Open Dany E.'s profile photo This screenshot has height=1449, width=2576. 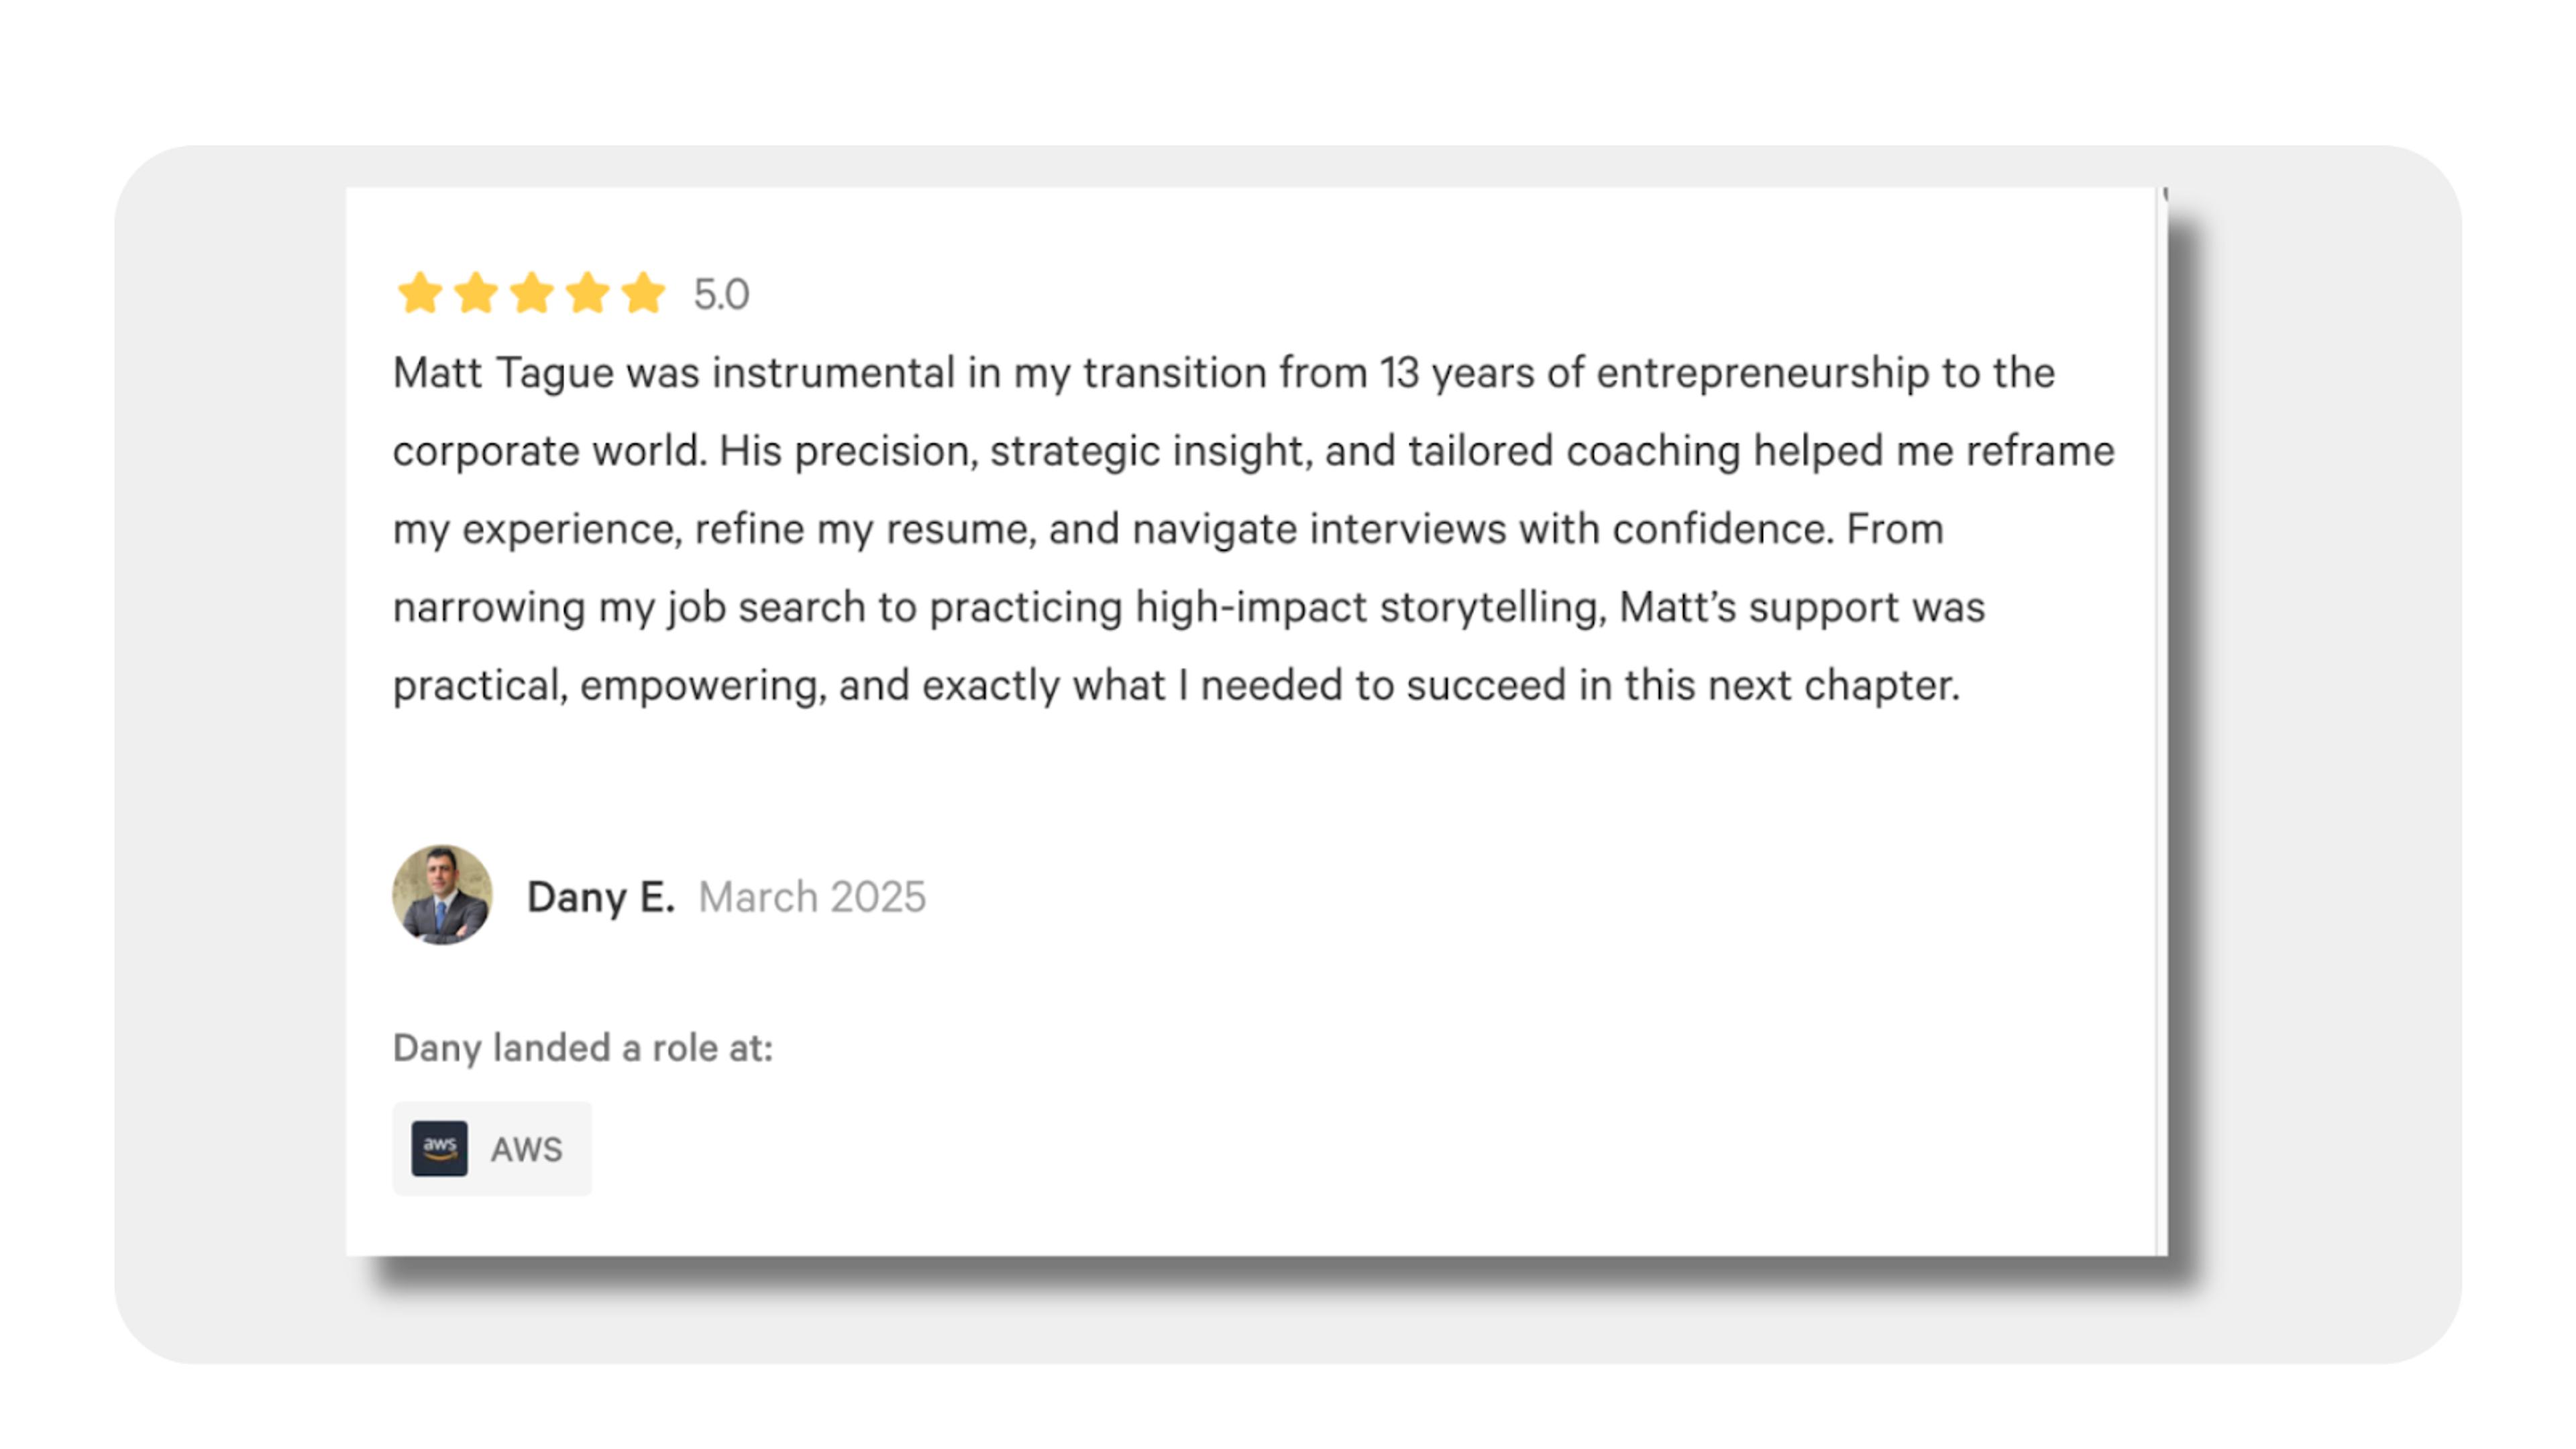[x=442, y=895]
